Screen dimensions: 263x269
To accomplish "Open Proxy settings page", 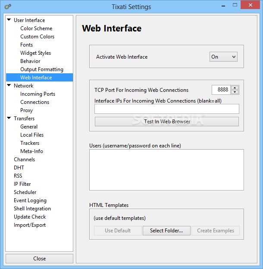I will point(26,110).
